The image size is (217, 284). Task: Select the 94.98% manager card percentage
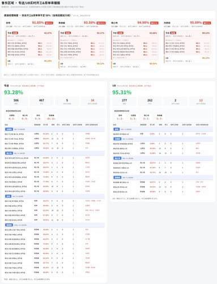pyautogui.click(x=143, y=23)
